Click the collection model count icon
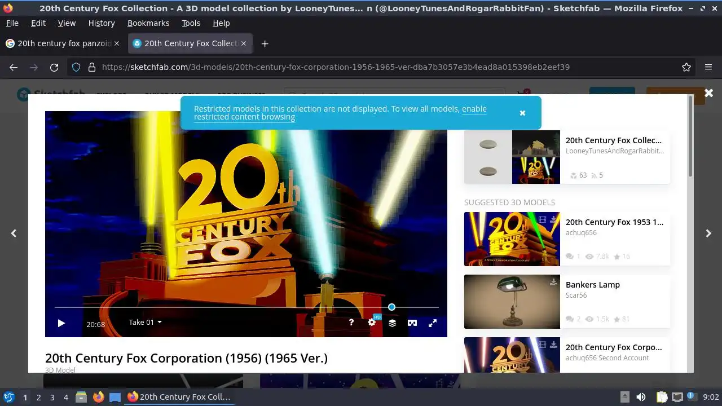 [573, 175]
